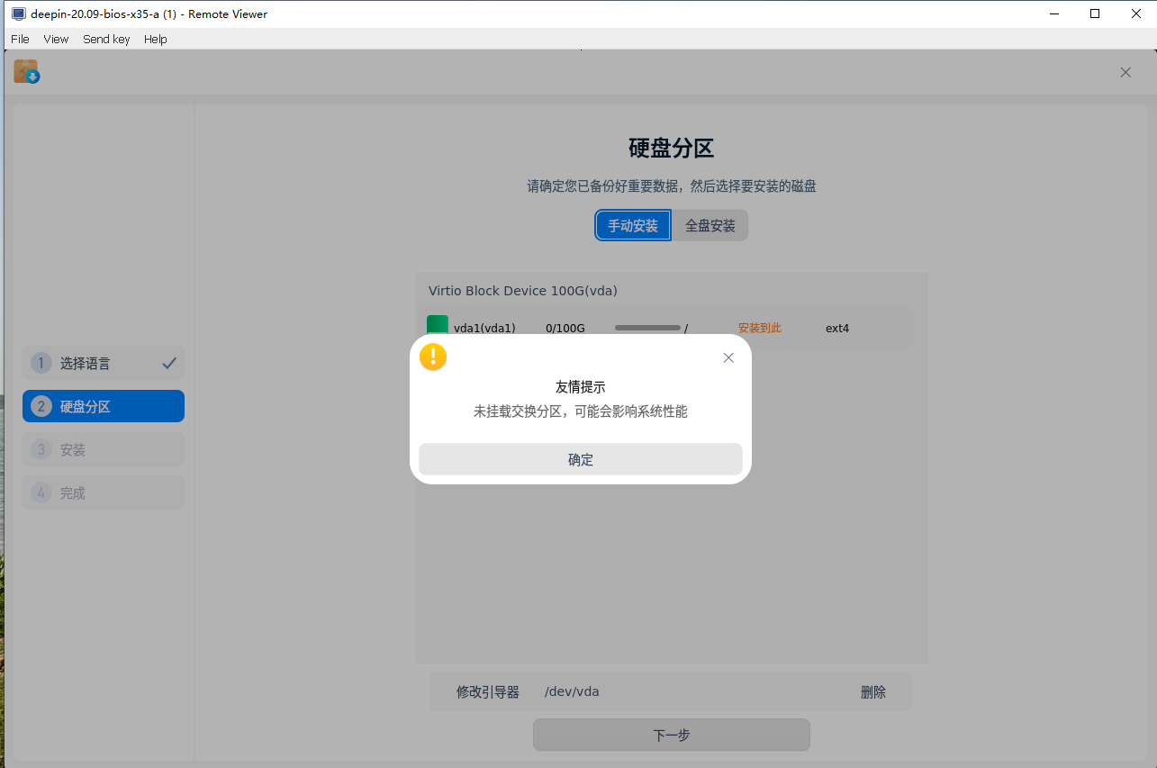The width and height of the screenshot is (1157, 768).
Task: Click the green vda1 partition icon
Action: [x=438, y=327]
